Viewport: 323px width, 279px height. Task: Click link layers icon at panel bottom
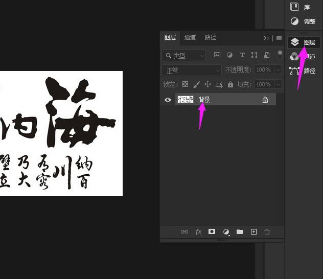(184, 232)
